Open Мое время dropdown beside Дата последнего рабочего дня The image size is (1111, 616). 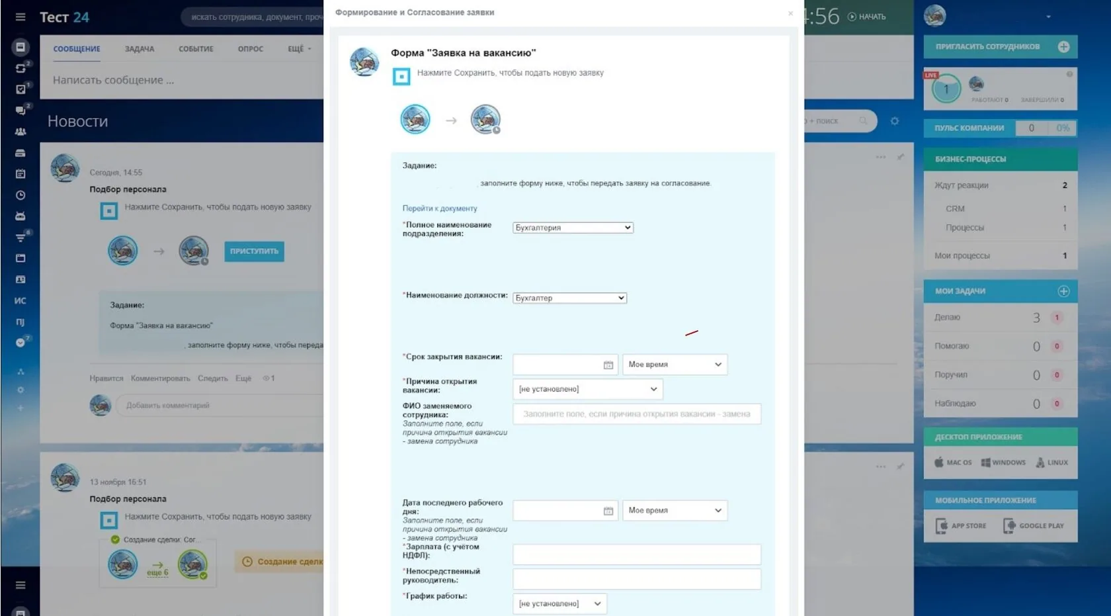[675, 511]
